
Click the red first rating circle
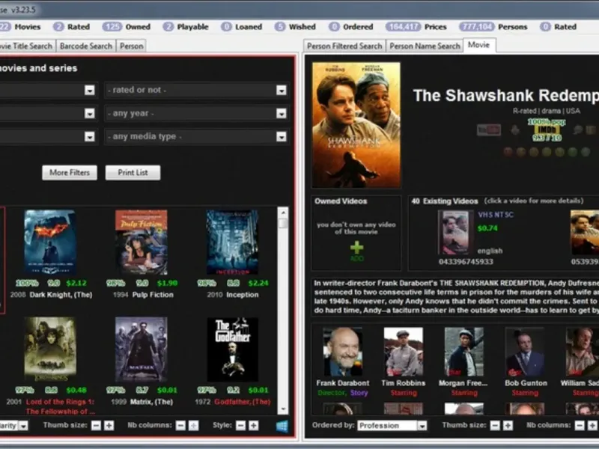coord(508,152)
